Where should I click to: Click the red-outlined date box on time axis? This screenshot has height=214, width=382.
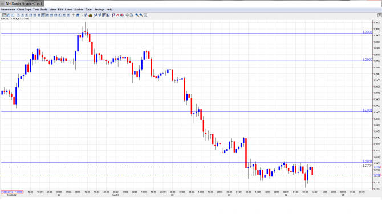12,192
